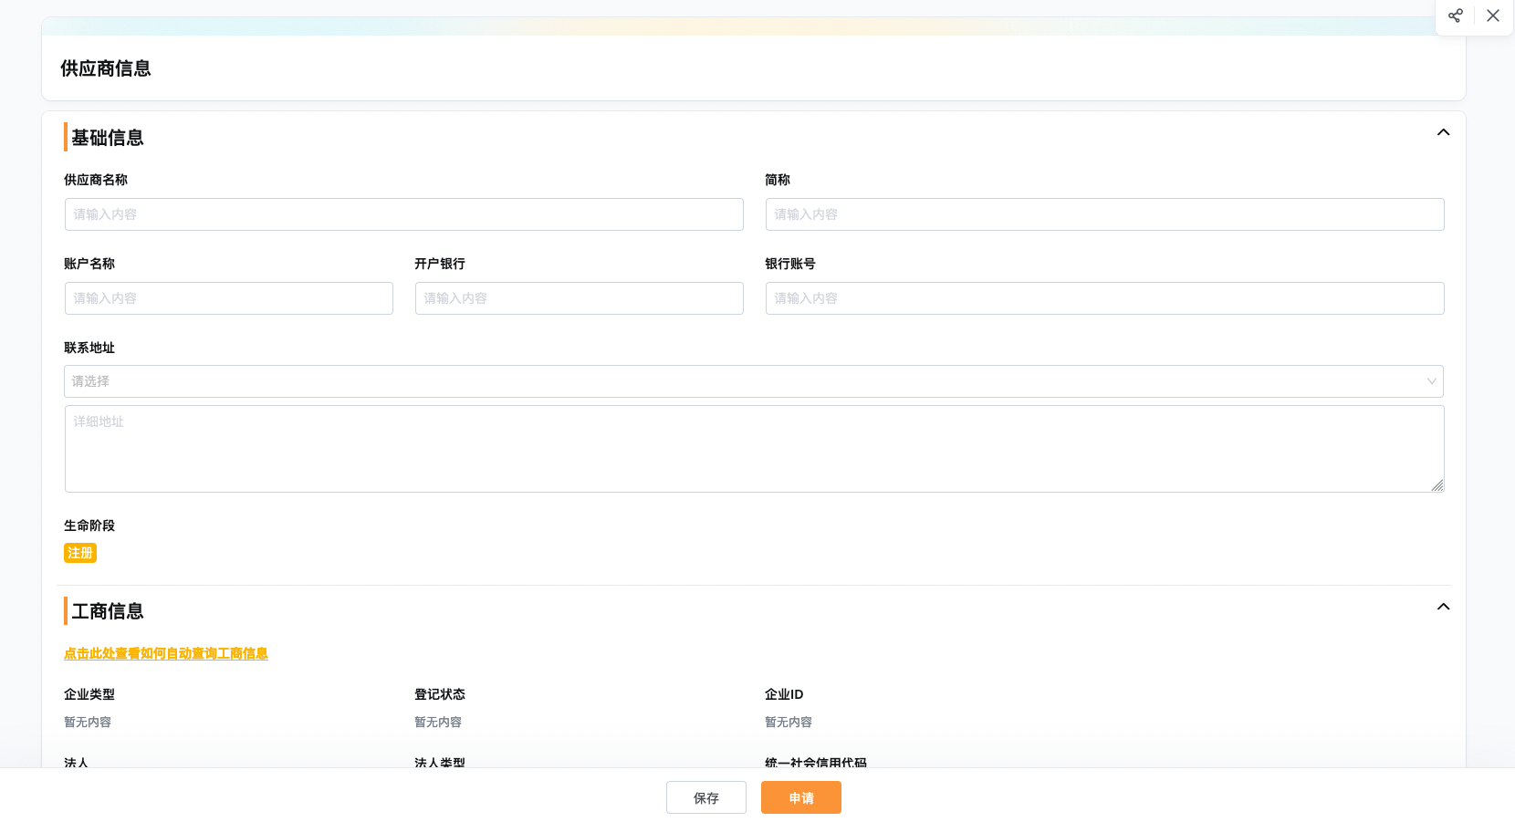Click the 保存 button
Viewport: 1515px width, 822px height.
(x=706, y=797)
